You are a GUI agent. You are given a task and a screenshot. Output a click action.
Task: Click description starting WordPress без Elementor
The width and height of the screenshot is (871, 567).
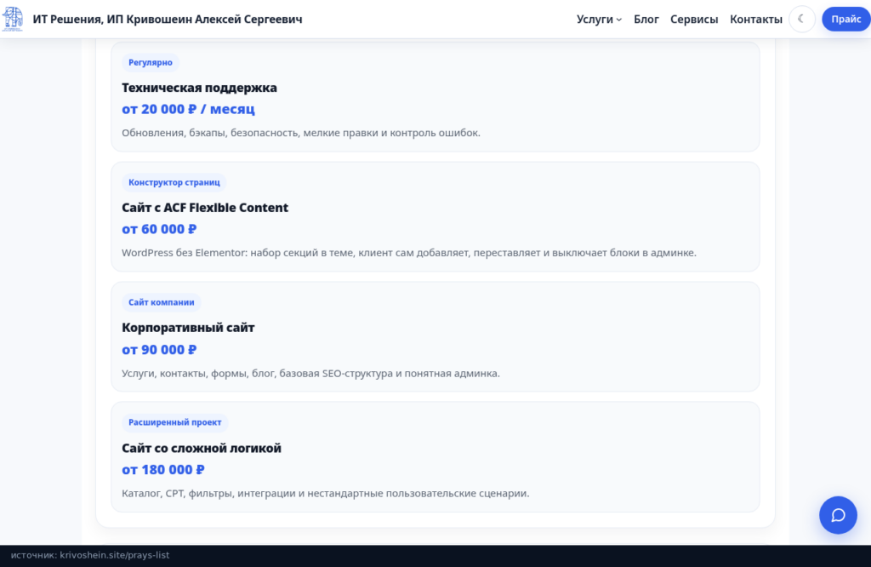[x=409, y=253]
